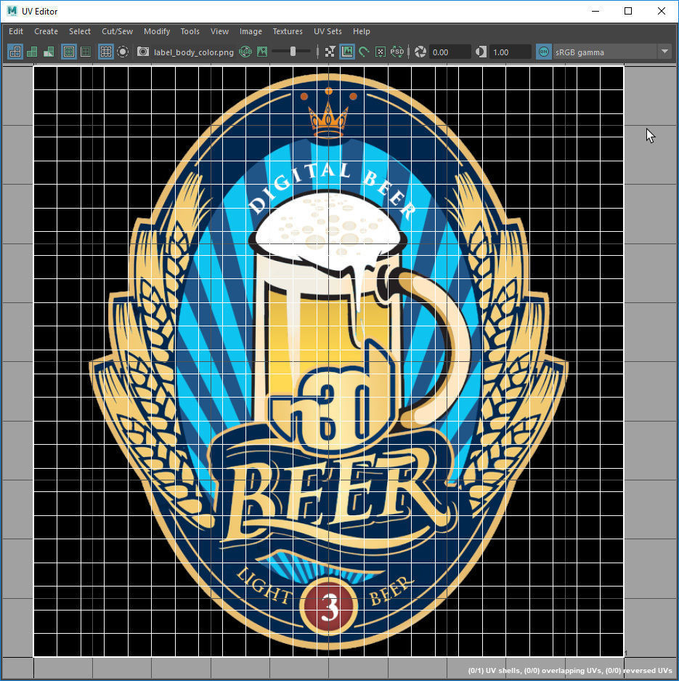Click the red number 3 badge on label

(x=329, y=607)
